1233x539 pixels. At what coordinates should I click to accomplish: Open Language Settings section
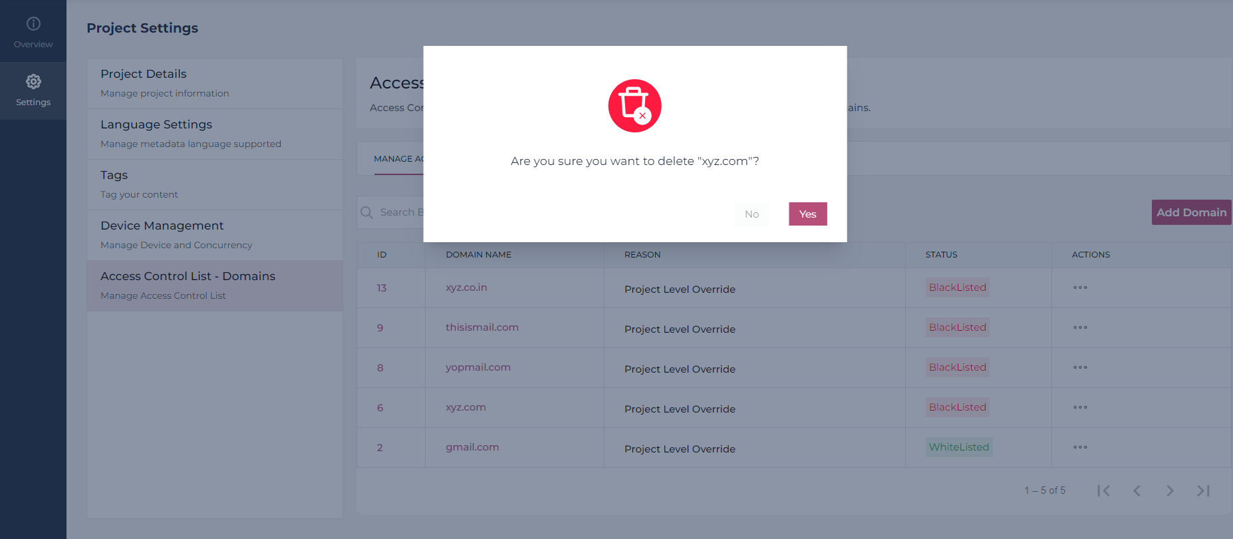215,134
